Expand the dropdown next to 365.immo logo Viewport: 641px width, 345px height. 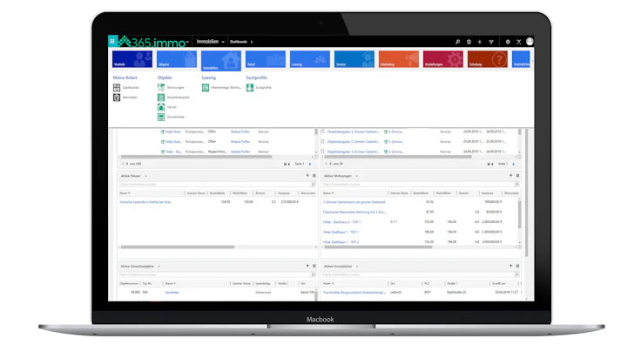pyautogui.click(x=187, y=42)
